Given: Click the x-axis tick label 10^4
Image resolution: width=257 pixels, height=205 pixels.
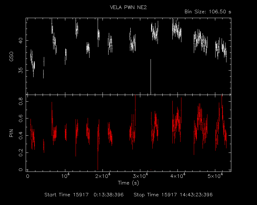Looking at the screenshot, I should [x=65, y=176].
